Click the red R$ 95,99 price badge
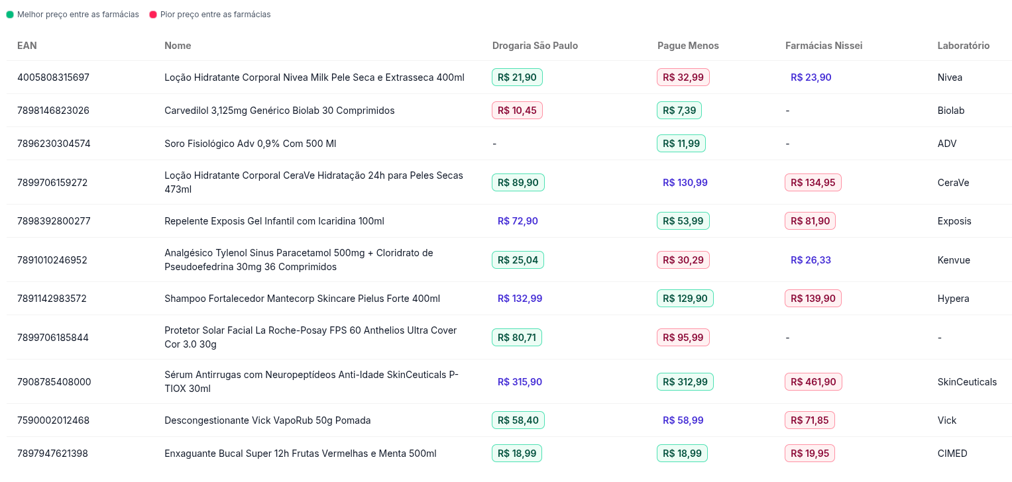The height and width of the screenshot is (482, 1012). click(x=683, y=338)
